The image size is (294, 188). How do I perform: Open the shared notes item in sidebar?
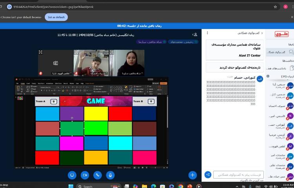pyautogui.click(x=279, y=68)
